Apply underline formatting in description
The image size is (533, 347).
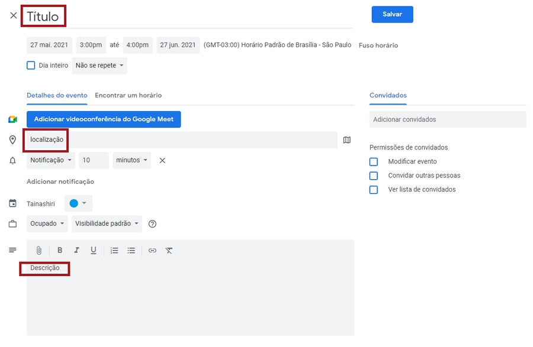(93, 251)
